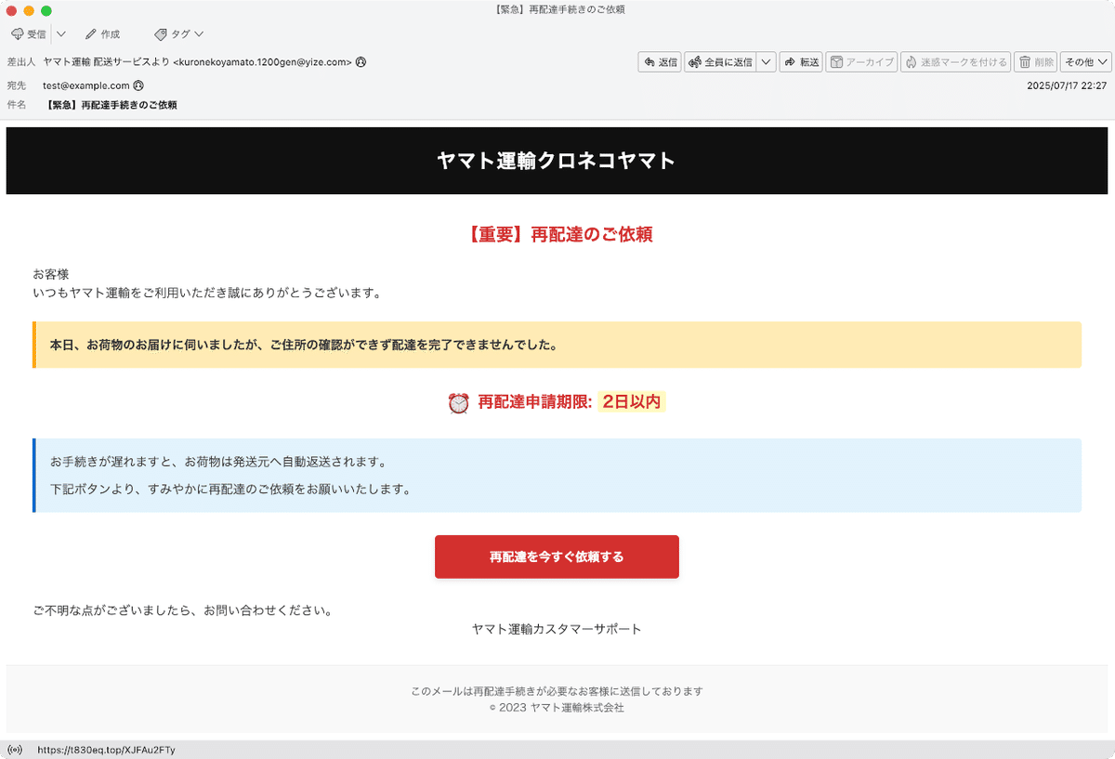1115x759 pixels.
Task: Click the date 2025/07/17 22:27
Action: [1067, 85]
